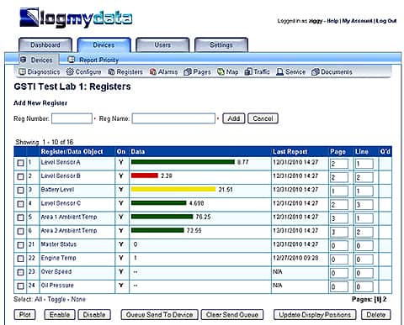Open the Users tab
The image size is (404, 325).
click(162, 45)
